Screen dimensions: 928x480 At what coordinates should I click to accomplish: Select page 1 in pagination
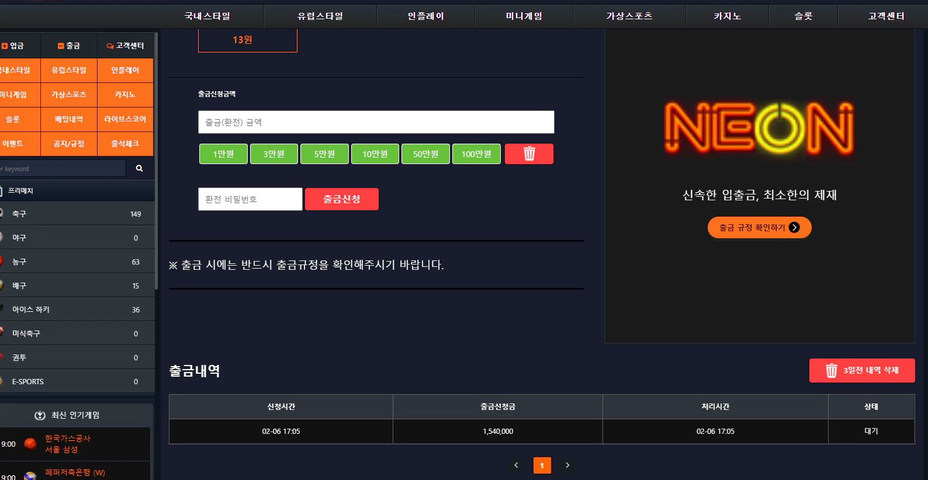pos(542,465)
